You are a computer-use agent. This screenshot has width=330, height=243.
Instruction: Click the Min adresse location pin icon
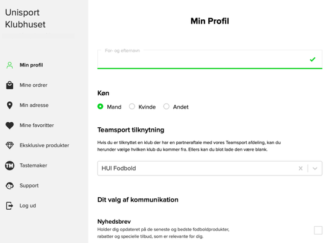pos(10,105)
